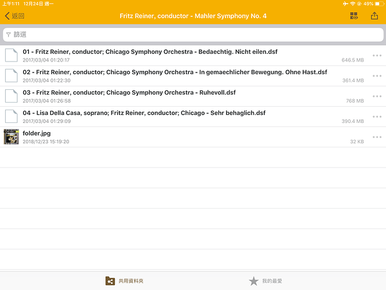This screenshot has width=386, height=290.
Task: Switch to the 共用資料夾 tab
Action: tap(124, 281)
